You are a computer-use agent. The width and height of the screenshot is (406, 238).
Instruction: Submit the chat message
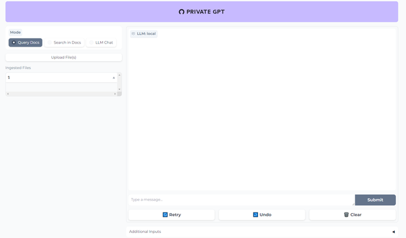(375, 200)
